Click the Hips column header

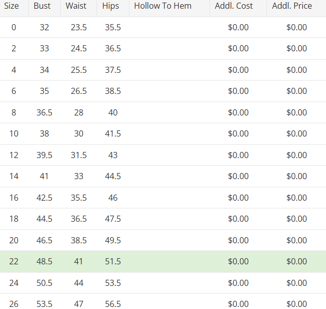tap(110, 6)
